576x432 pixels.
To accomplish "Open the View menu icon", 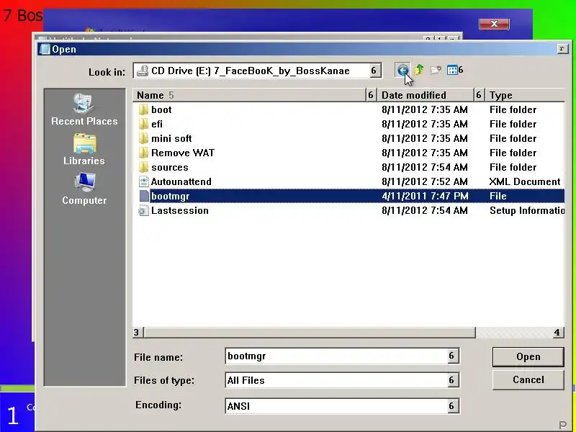I will [455, 70].
